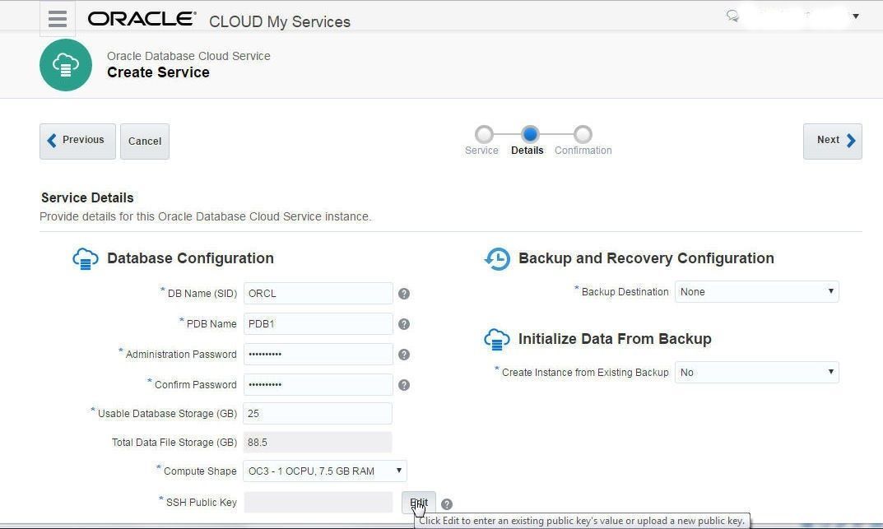
Task: Click the SSH Public Key field
Action: 318,502
